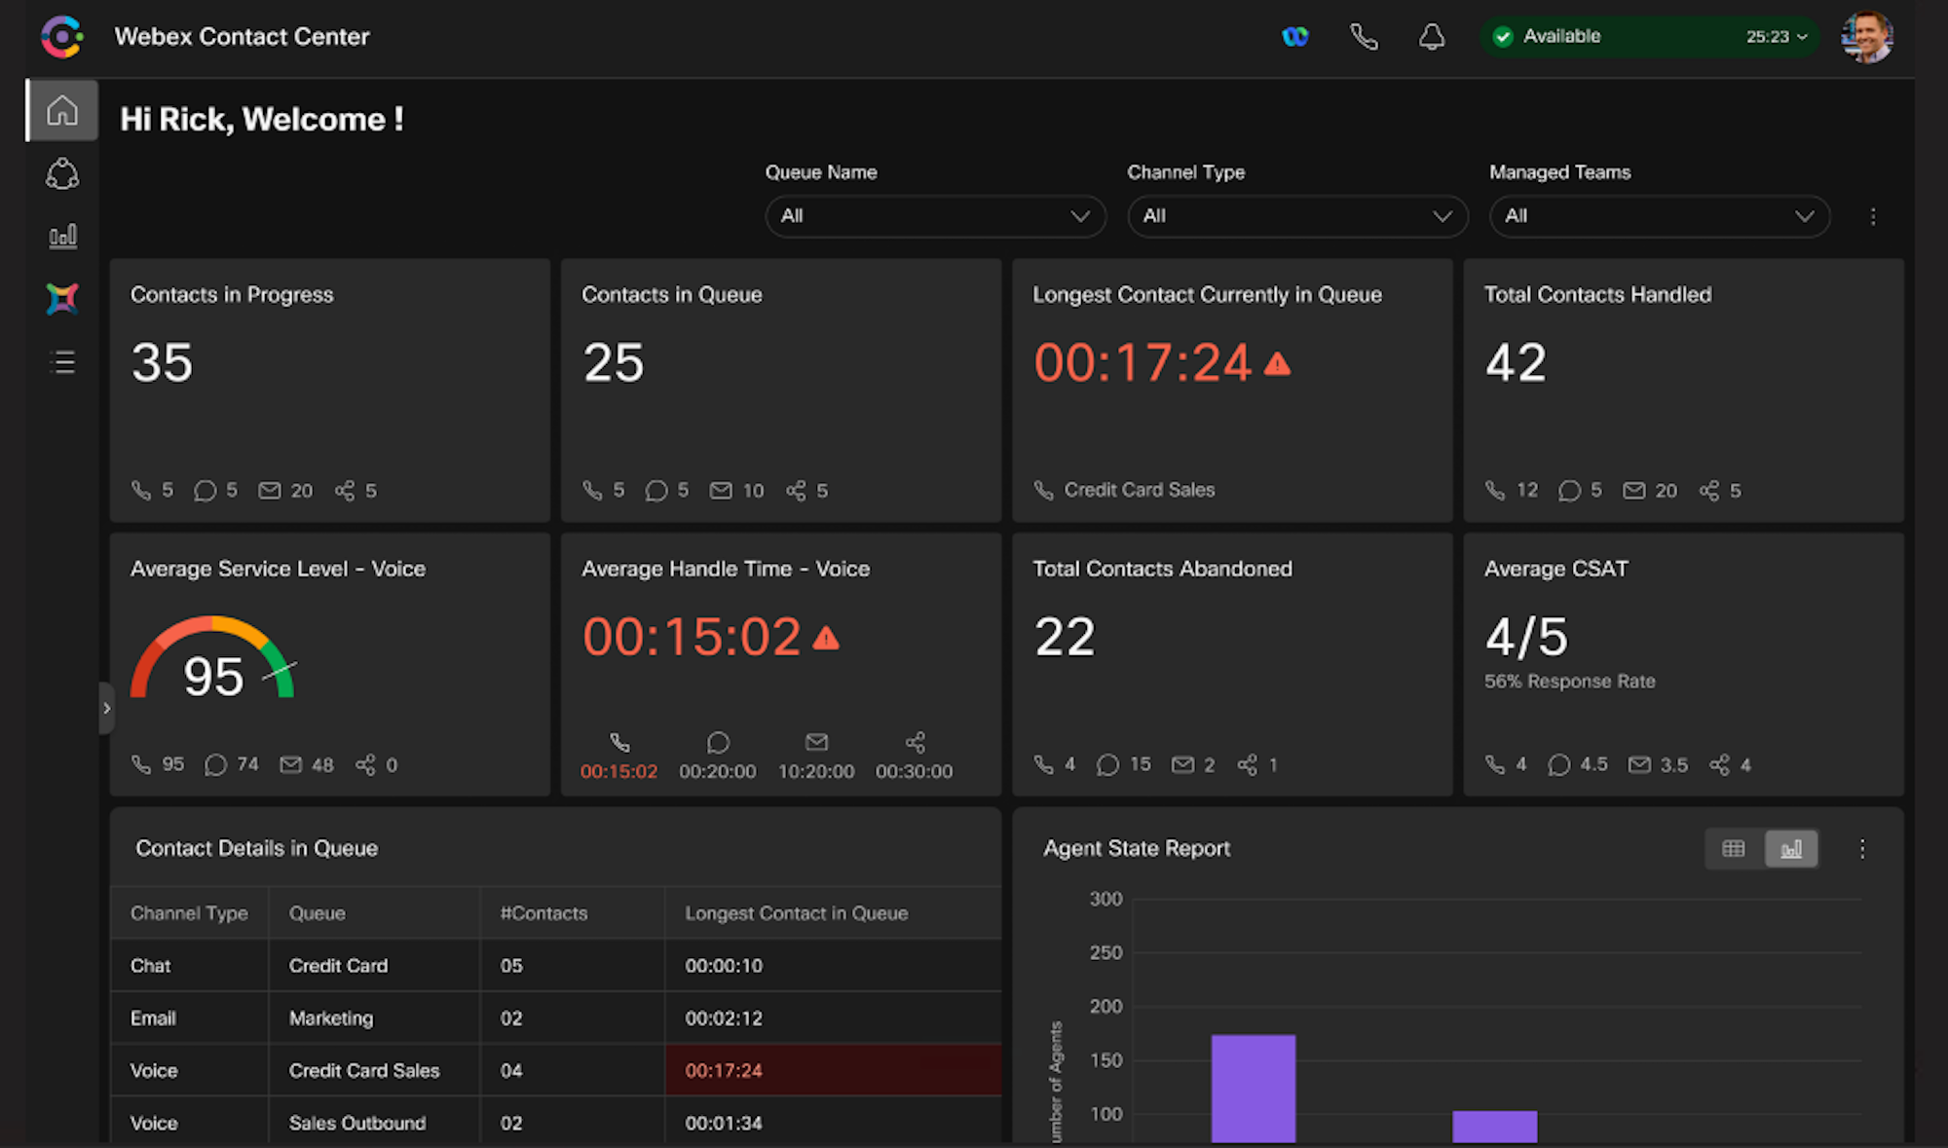Click the grid view icon in Agent State Report
Image resolution: width=1948 pixels, height=1148 pixels.
[x=1734, y=849]
